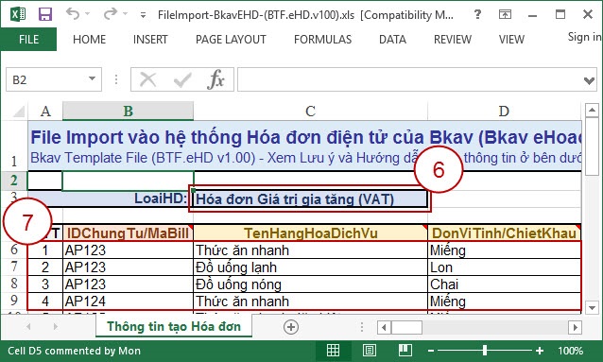Open Ribbon Display Options icon
The height and width of the screenshot is (362, 603).
click(505, 14)
